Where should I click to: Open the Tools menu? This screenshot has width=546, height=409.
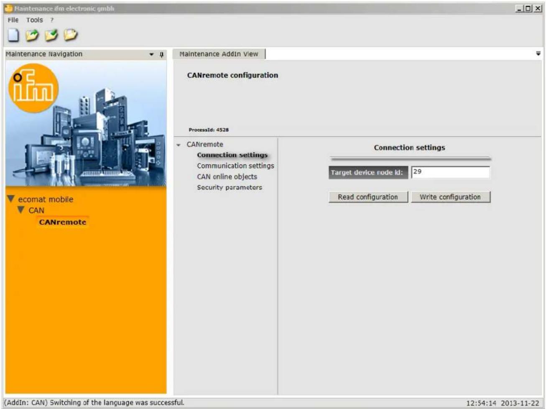(34, 20)
